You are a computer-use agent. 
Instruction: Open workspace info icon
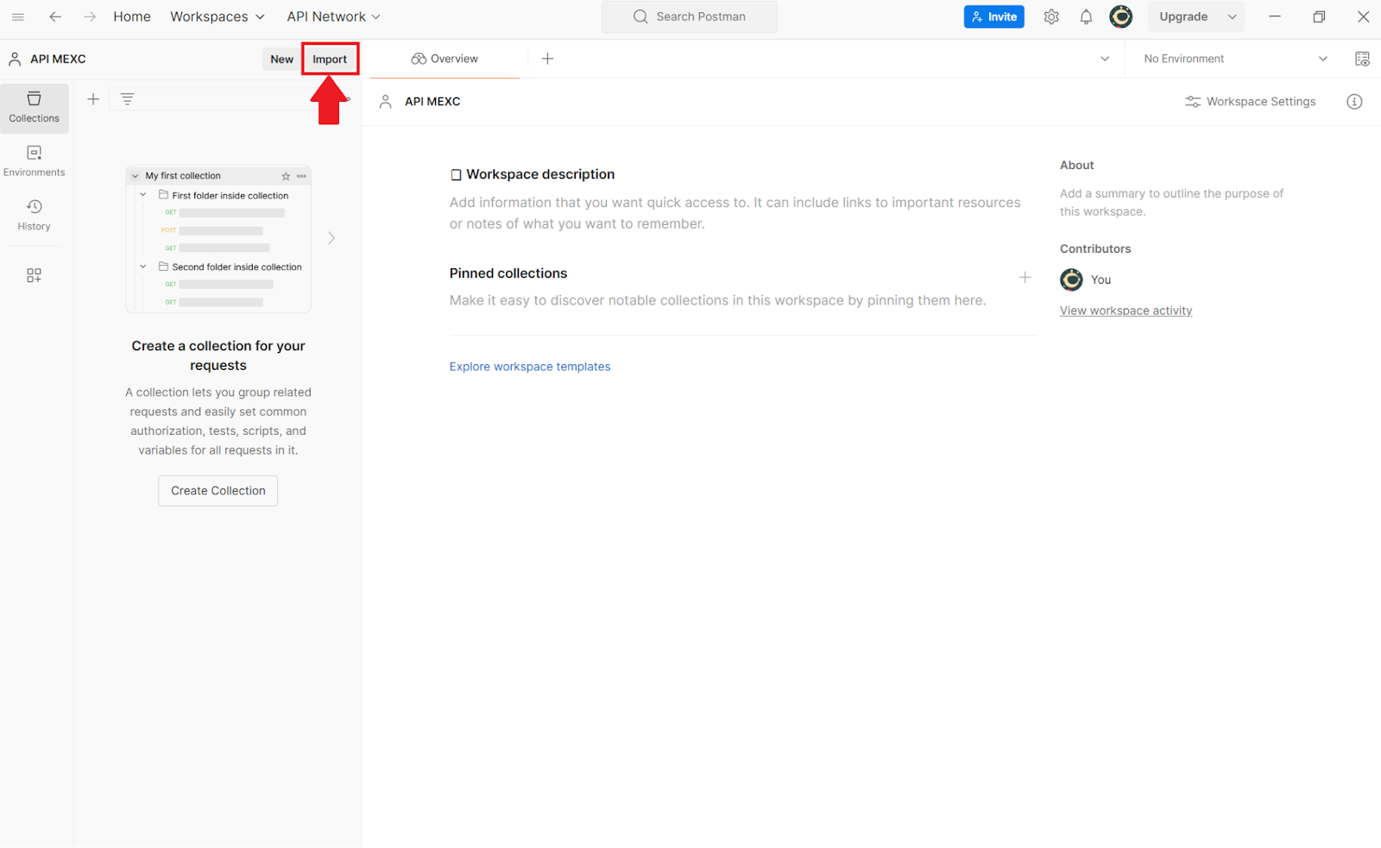tap(1354, 102)
